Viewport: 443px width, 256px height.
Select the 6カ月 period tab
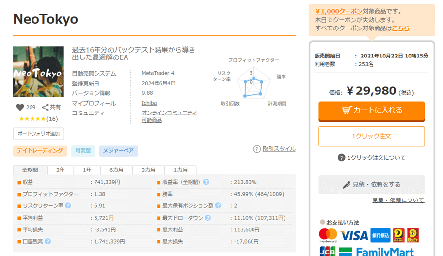coord(117,170)
